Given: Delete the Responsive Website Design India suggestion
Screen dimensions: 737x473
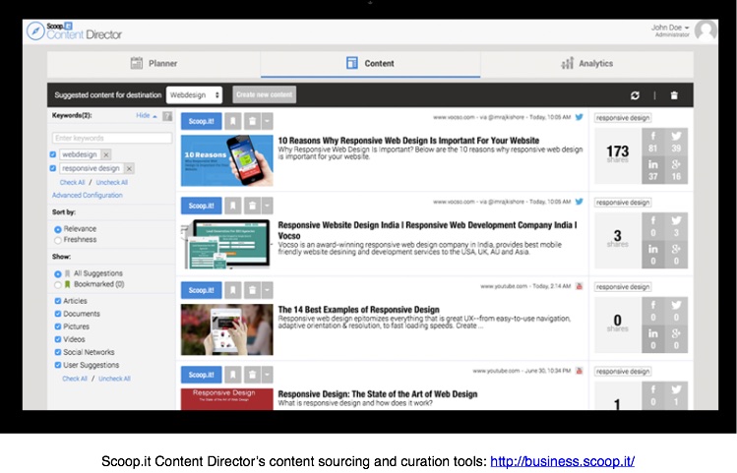Looking at the screenshot, I should (252, 206).
